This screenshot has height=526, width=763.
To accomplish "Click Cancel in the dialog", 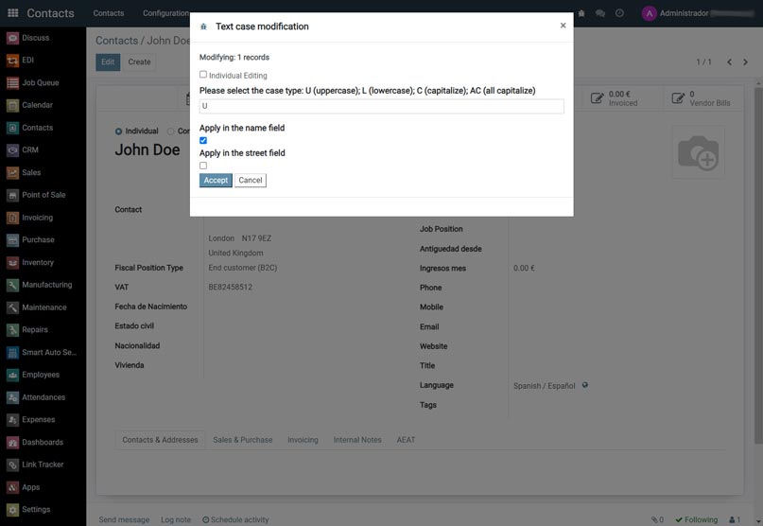I will pyautogui.click(x=251, y=180).
